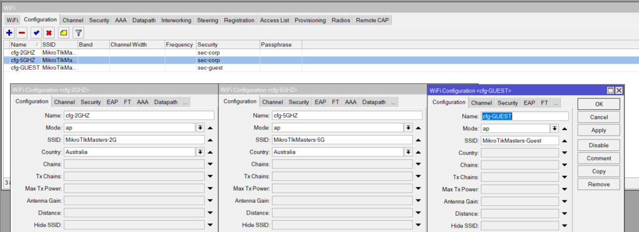Expand the Max Tx Power field in the cfg-GUEST window
639x232 pixels.
click(x=564, y=189)
